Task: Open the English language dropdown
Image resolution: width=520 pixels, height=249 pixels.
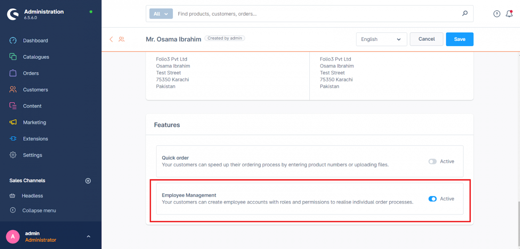Action: 382,39
